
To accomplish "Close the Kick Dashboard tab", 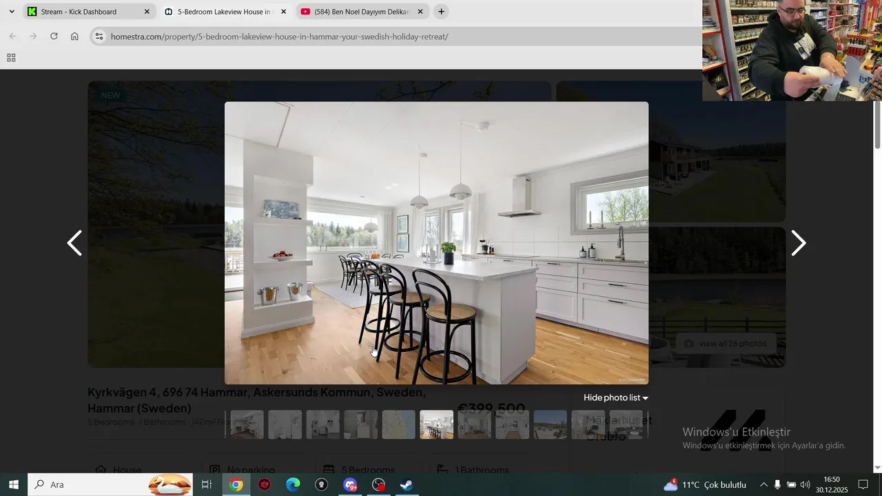I will 147,12.
